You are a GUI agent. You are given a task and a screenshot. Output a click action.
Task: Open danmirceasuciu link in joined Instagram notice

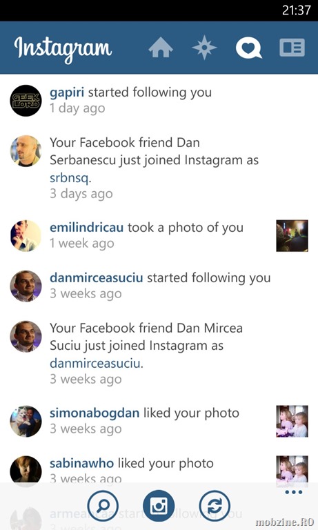click(95, 364)
